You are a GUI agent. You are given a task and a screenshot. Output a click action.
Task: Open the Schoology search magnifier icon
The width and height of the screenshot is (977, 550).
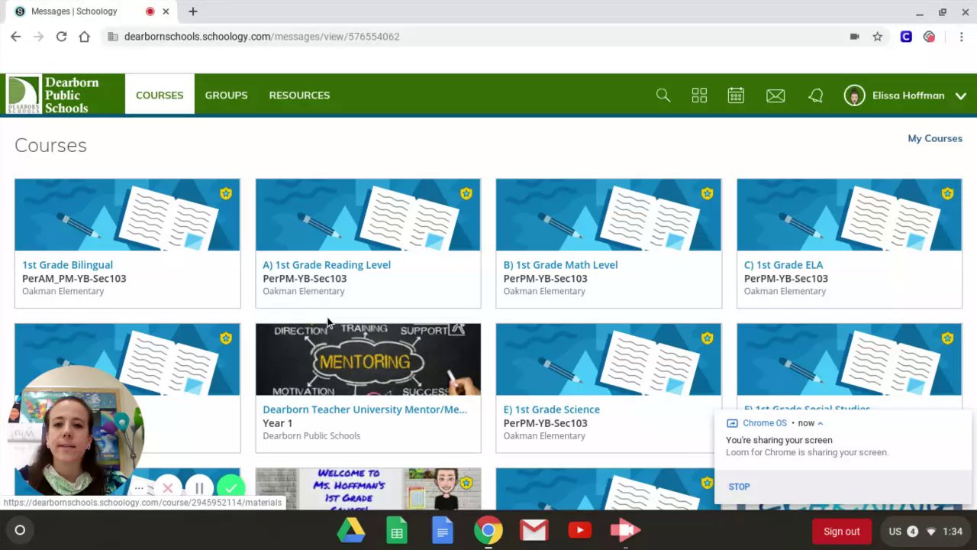pos(663,95)
